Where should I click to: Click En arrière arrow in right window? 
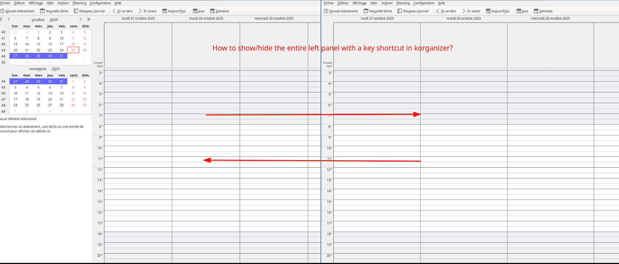(438, 11)
